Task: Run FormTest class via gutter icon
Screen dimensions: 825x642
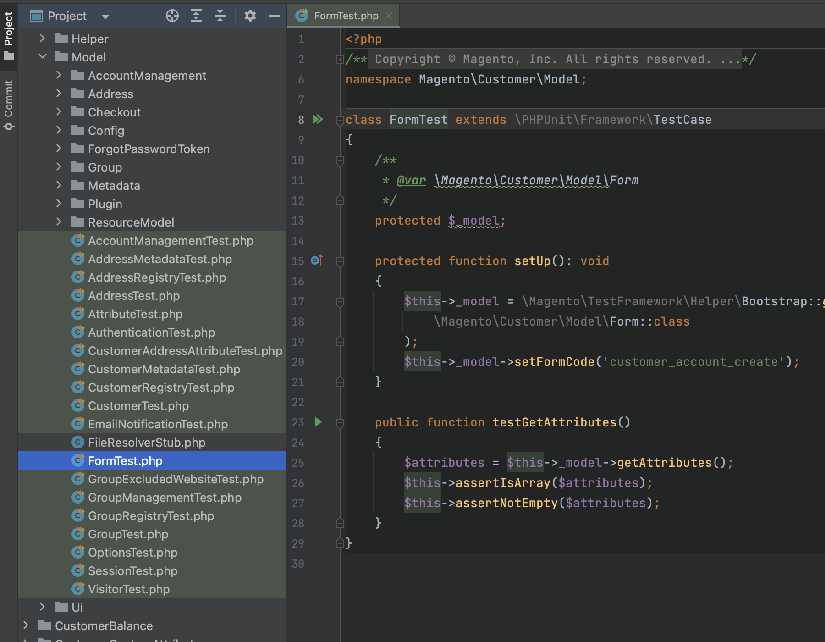Action: pos(318,120)
